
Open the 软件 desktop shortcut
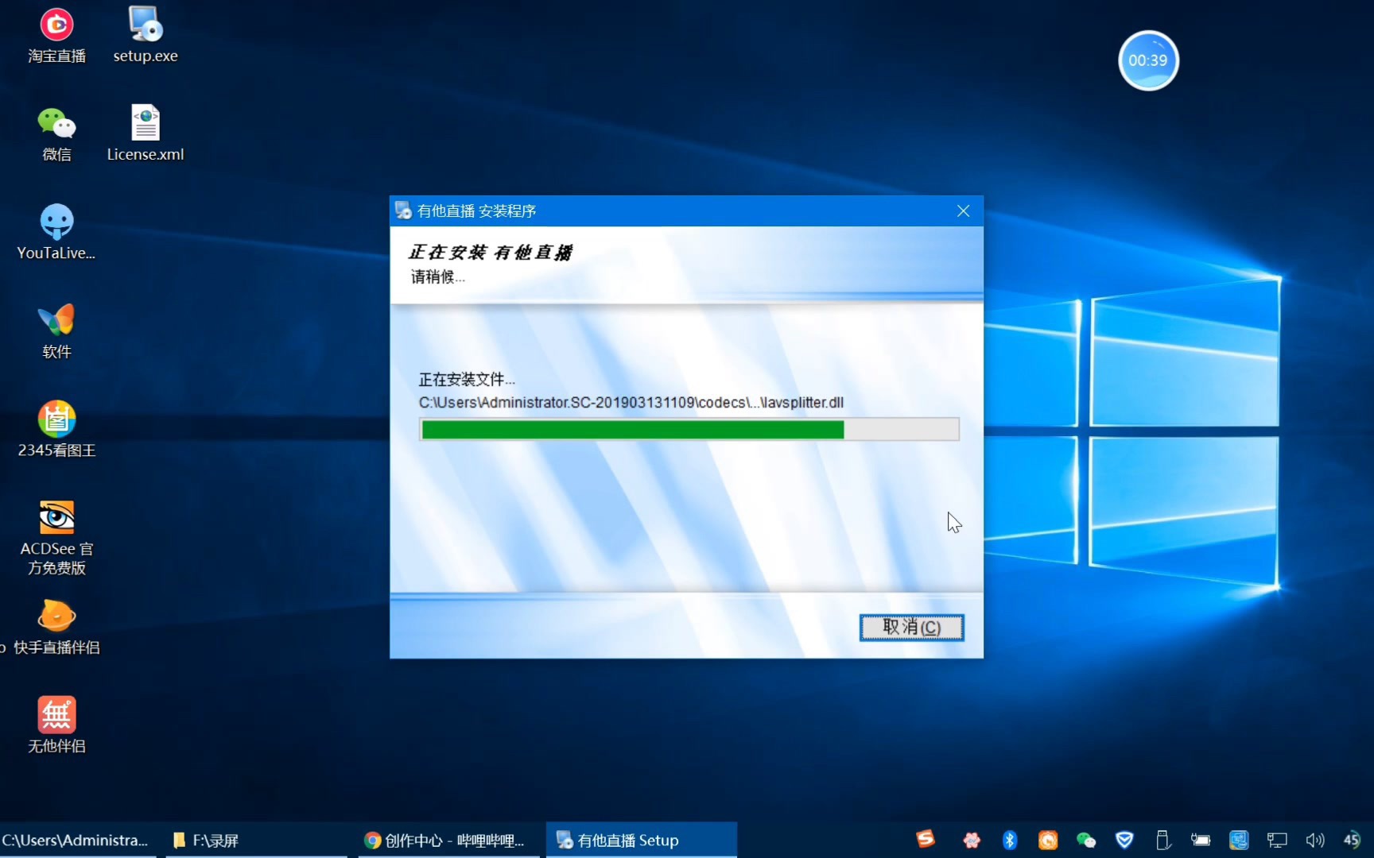click(x=56, y=331)
